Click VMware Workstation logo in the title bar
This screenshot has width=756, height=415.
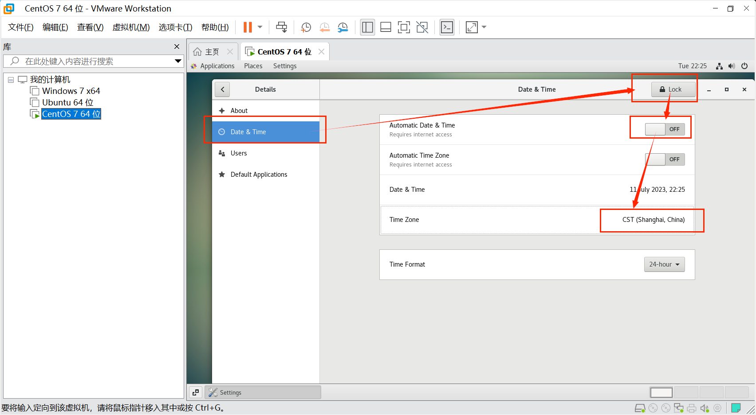click(9, 8)
